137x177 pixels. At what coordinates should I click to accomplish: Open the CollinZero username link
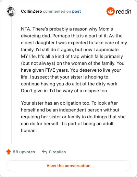32,11
